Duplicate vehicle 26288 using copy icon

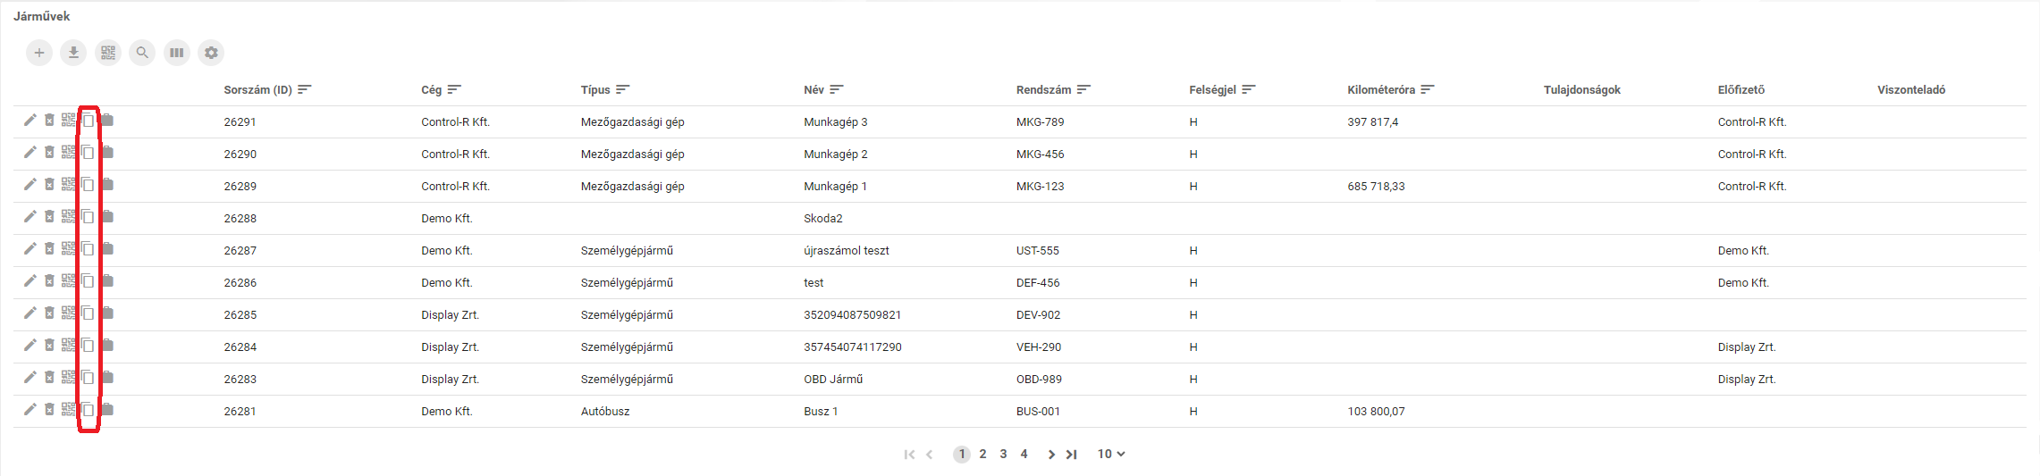pyautogui.click(x=88, y=217)
